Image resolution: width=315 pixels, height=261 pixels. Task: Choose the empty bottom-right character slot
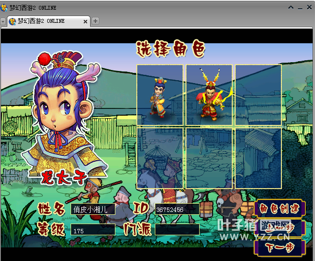[x=258, y=158]
